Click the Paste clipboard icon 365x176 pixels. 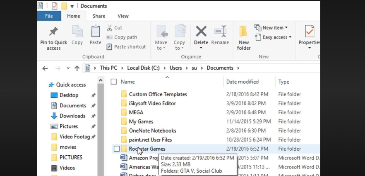pyautogui.click(x=95, y=32)
